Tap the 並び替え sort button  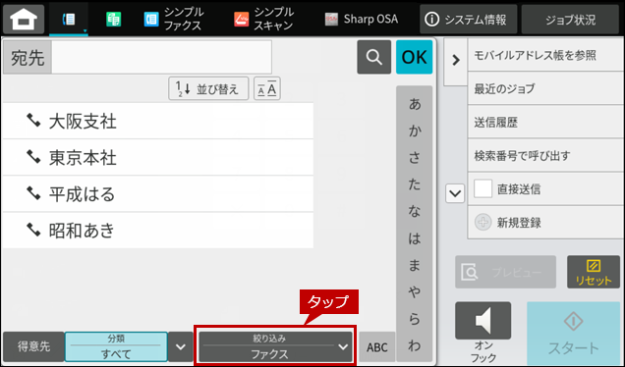pos(208,88)
